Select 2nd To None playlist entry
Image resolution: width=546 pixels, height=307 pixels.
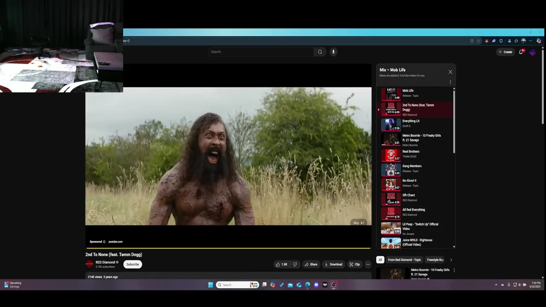click(x=416, y=109)
